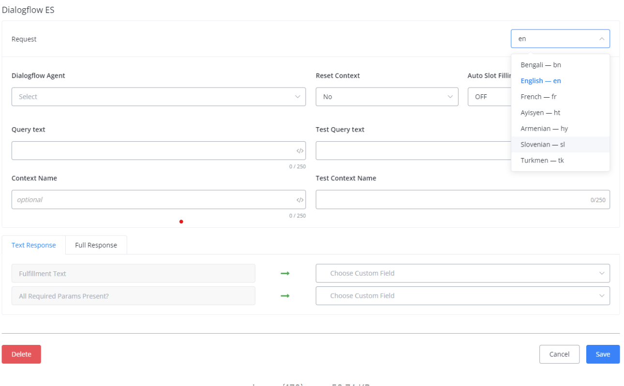This screenshot has width=624, height=386.
Task: Select French — fr language option
Action: [560, 97]
